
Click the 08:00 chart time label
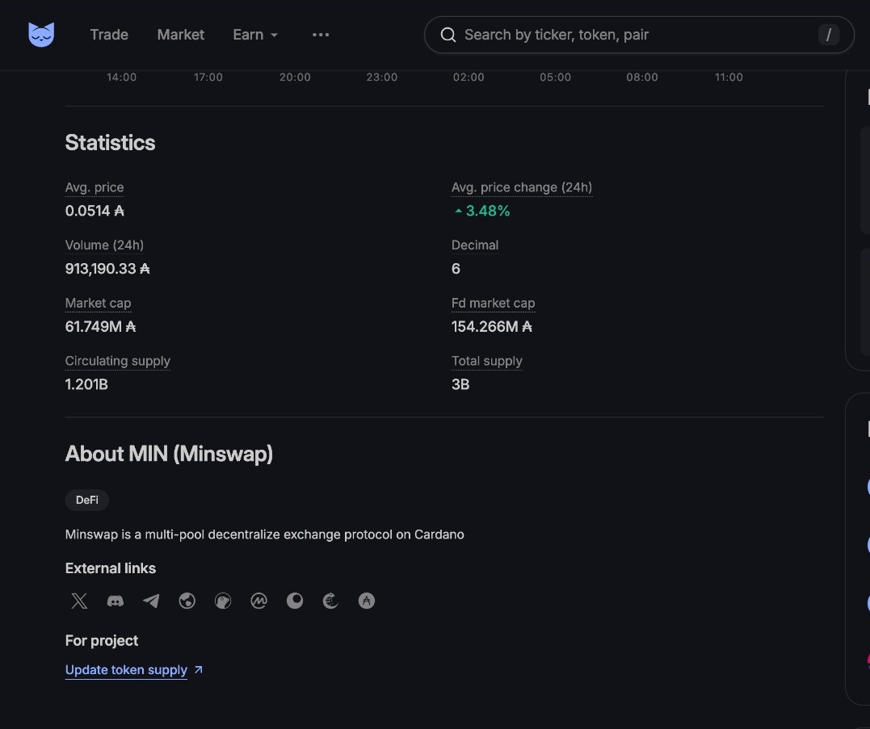coord(642,77)
